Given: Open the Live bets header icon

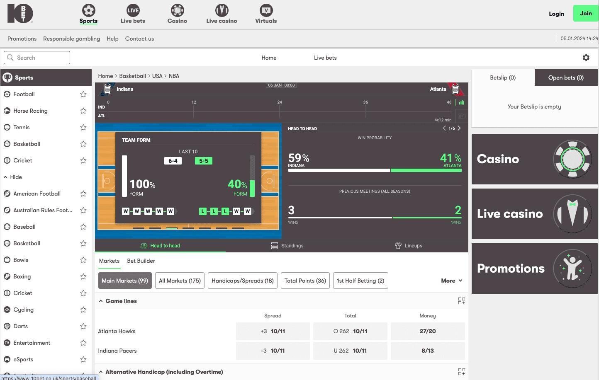Looking at the screenshot, I should click(133, 10).
